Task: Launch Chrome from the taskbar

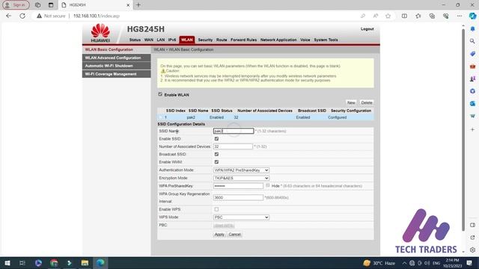Action: (54, 263)
